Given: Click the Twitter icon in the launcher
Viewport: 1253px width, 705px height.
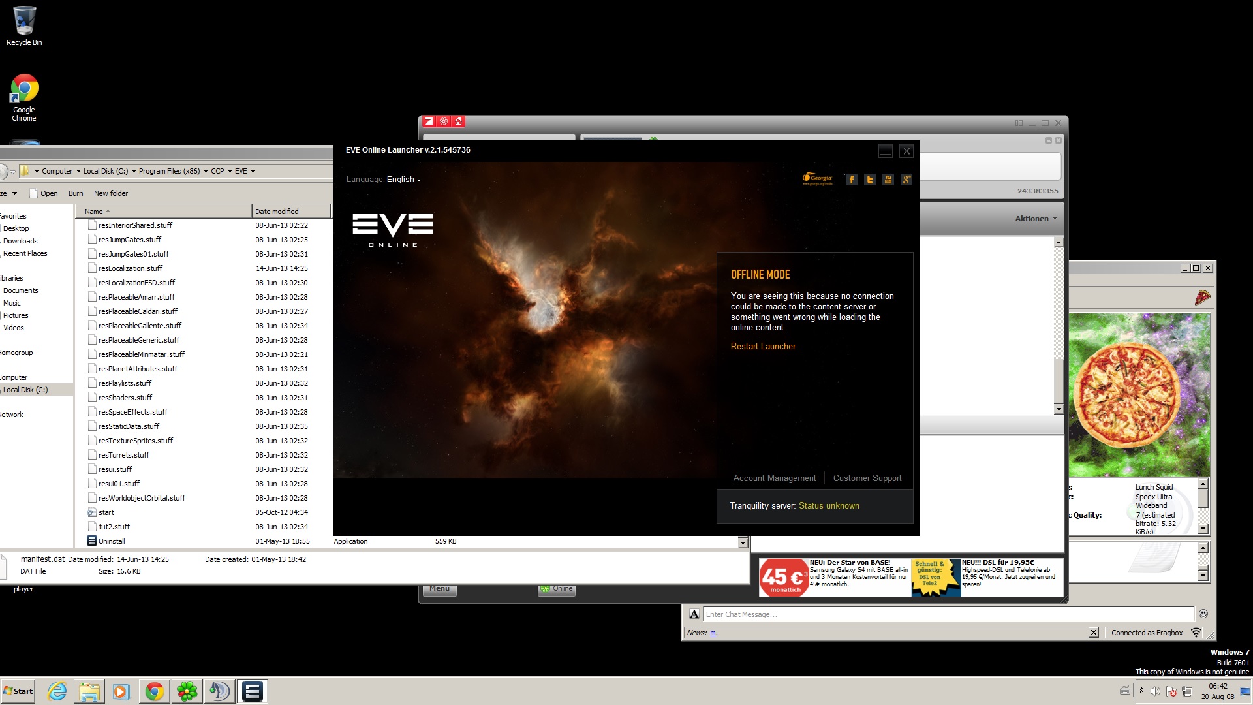Looking at the screenshot, I should [869, 180].
